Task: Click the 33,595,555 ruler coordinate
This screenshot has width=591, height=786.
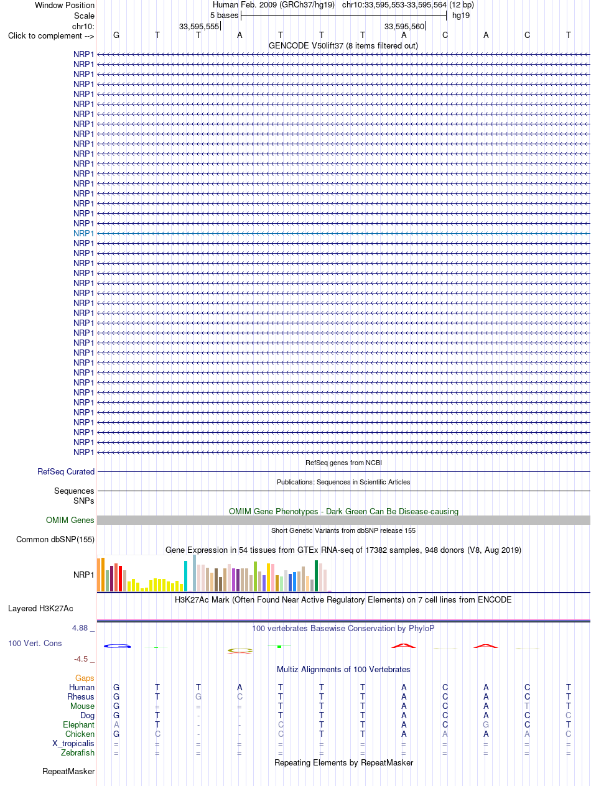Action: pos(199,26)
